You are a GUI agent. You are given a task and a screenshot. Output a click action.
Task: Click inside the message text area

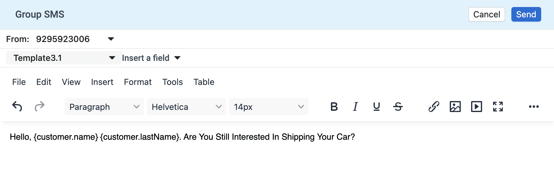(274, 155)
